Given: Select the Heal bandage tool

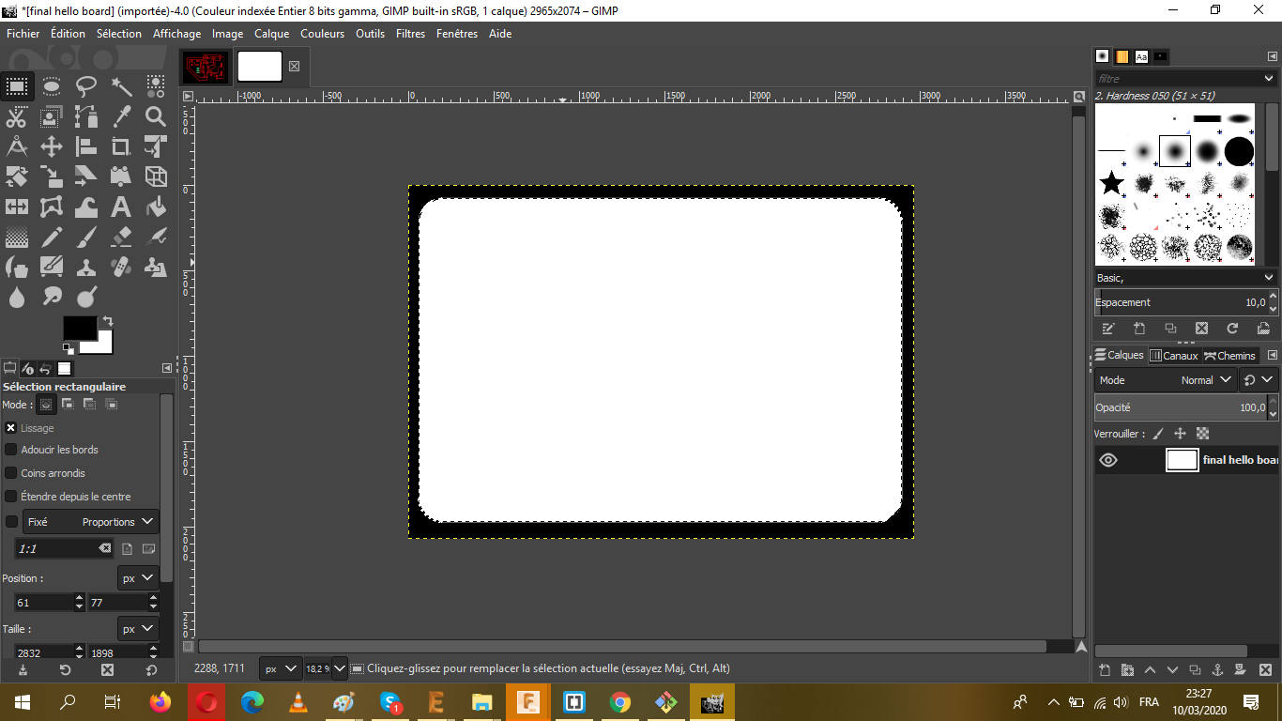Looking at the screenshot, I should tap(121, 268).
